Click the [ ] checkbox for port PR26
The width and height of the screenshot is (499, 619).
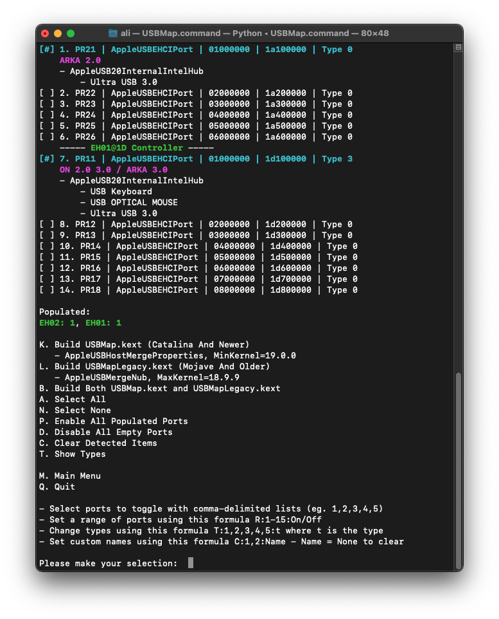(x=46, y=137)
